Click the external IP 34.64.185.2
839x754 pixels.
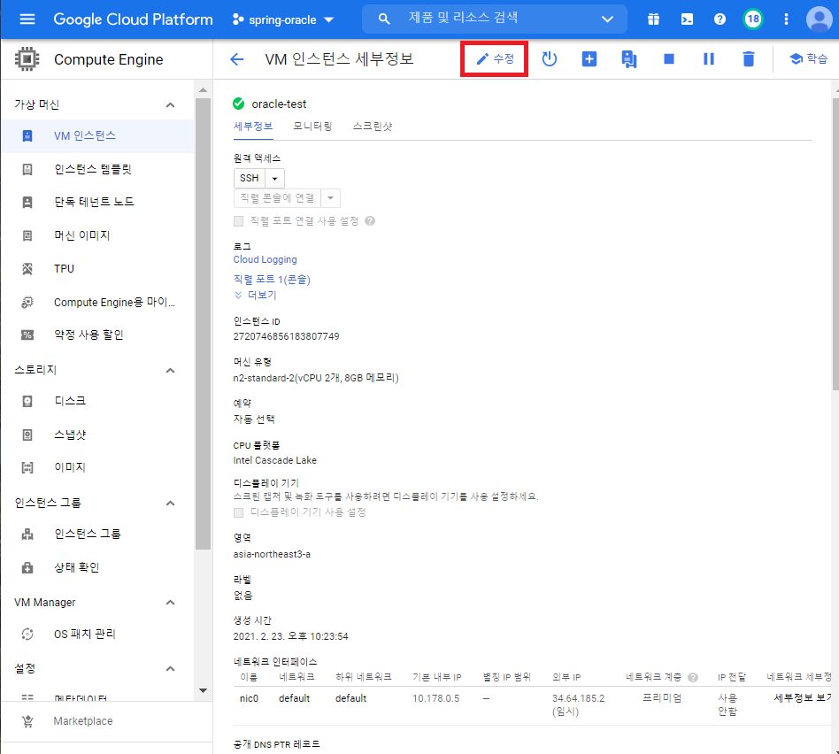tap(578, 698)
